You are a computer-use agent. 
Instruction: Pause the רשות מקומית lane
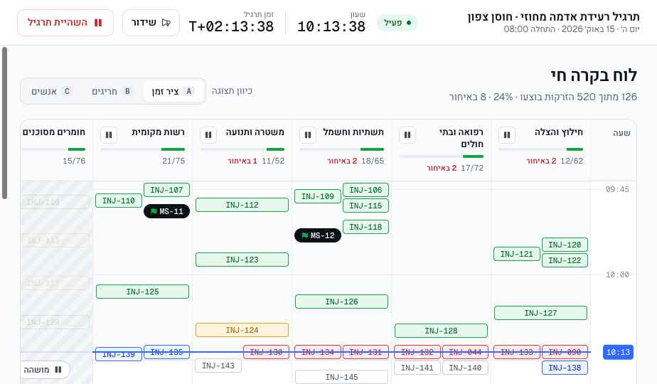[x=109, y=135]
